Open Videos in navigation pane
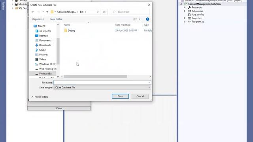The width and height of the screenshot is (253, 142). (x=43, y=60)
